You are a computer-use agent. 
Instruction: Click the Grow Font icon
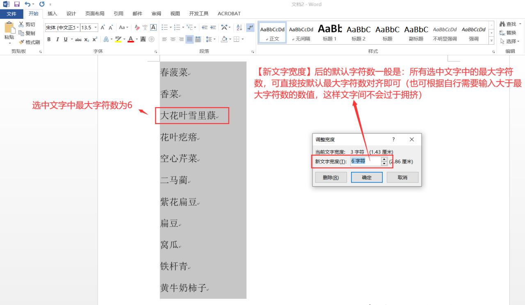(x=103, y=27)
